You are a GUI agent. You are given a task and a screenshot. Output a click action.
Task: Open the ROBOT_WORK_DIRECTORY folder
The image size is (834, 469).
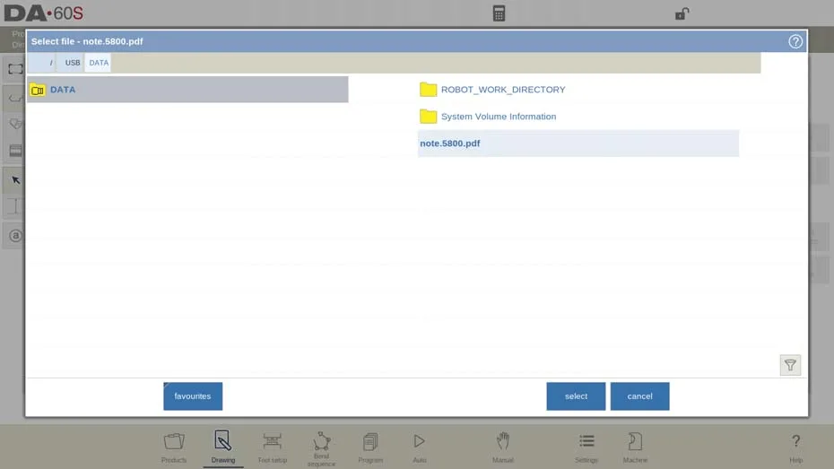(x=578, y=90)
